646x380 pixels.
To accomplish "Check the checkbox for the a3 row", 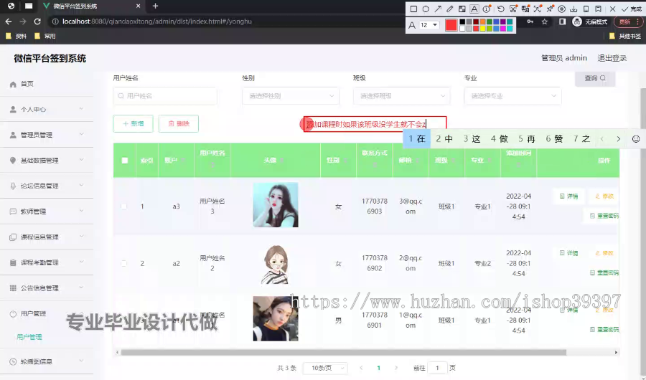I will click(x=124, y=206).
